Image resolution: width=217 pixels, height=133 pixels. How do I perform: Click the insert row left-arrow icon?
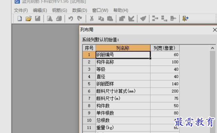[x=155, y=18]
